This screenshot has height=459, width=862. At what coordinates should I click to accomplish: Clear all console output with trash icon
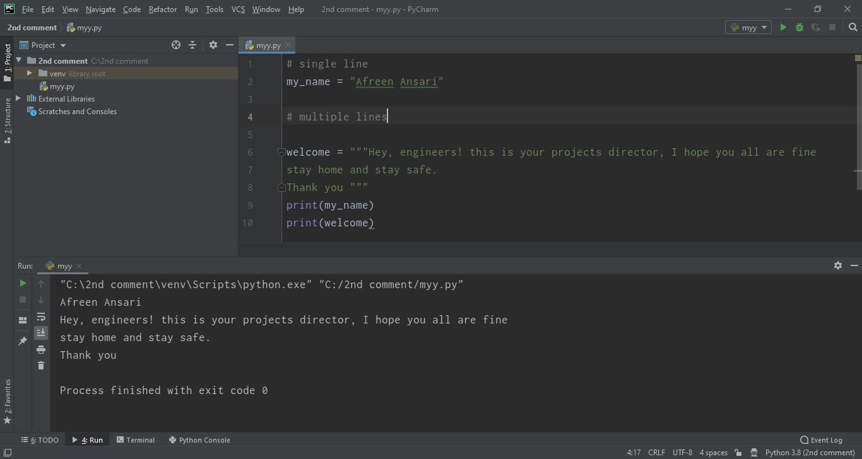point(41,366)
